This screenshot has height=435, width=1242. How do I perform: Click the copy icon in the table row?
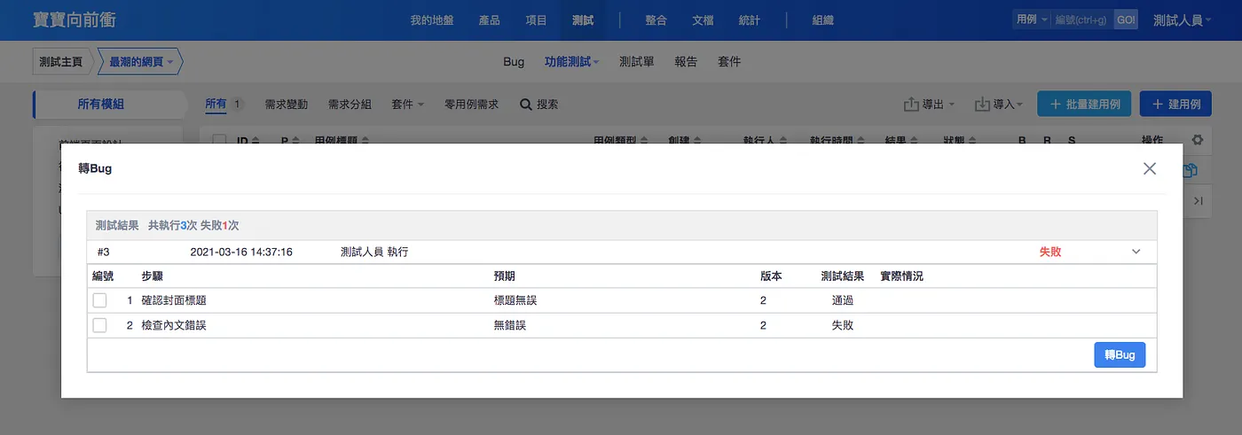point(1191,171)
